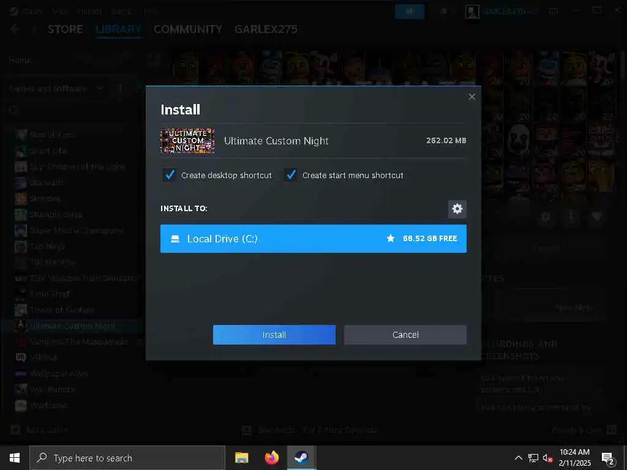627x470 pixels.
Task: Select Wallpaper Alive in library
Action: pyautogui.click(x=59, y=374)
